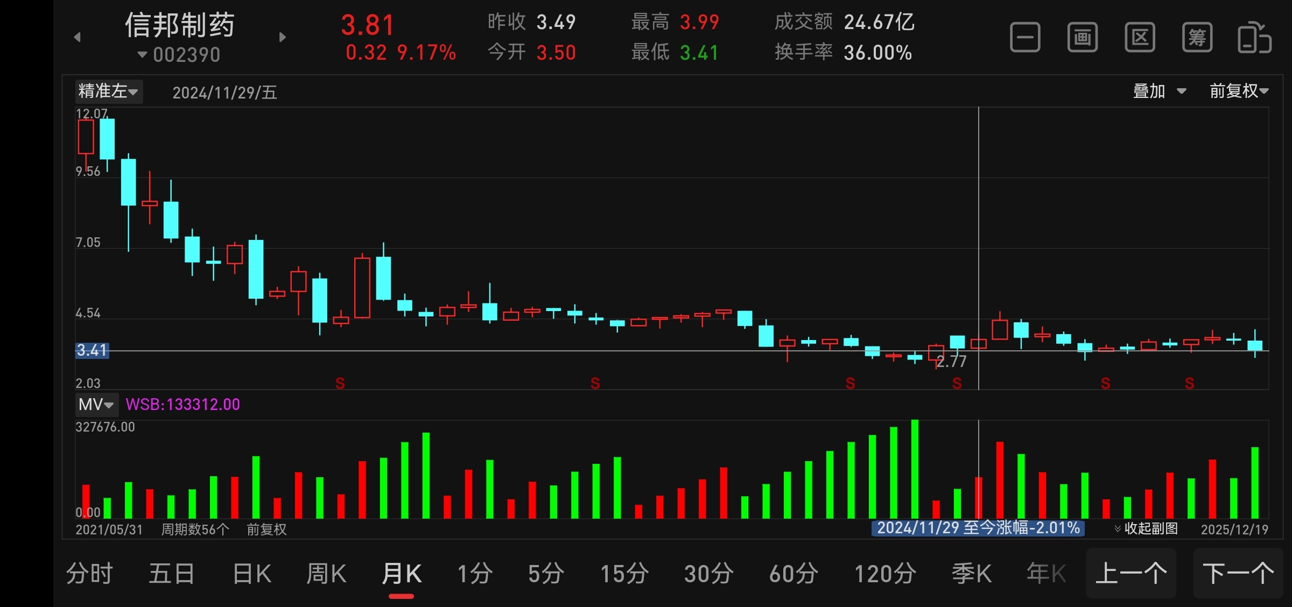The width and height of the screenshot is (1292, 607).
Task: Open the drawing (画) tool icon
Action: click(x=1082, y=38)
